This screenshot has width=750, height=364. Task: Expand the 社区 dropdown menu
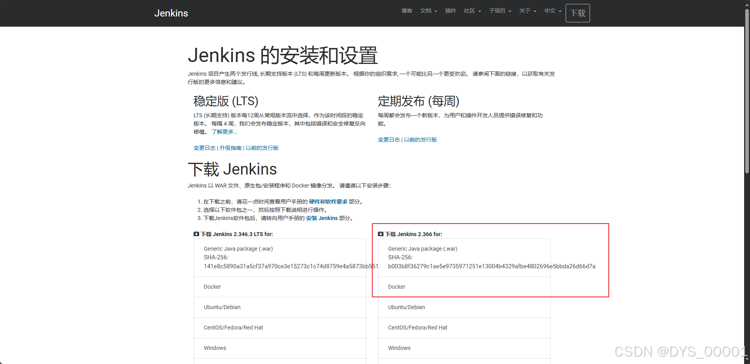pos(472,11)
